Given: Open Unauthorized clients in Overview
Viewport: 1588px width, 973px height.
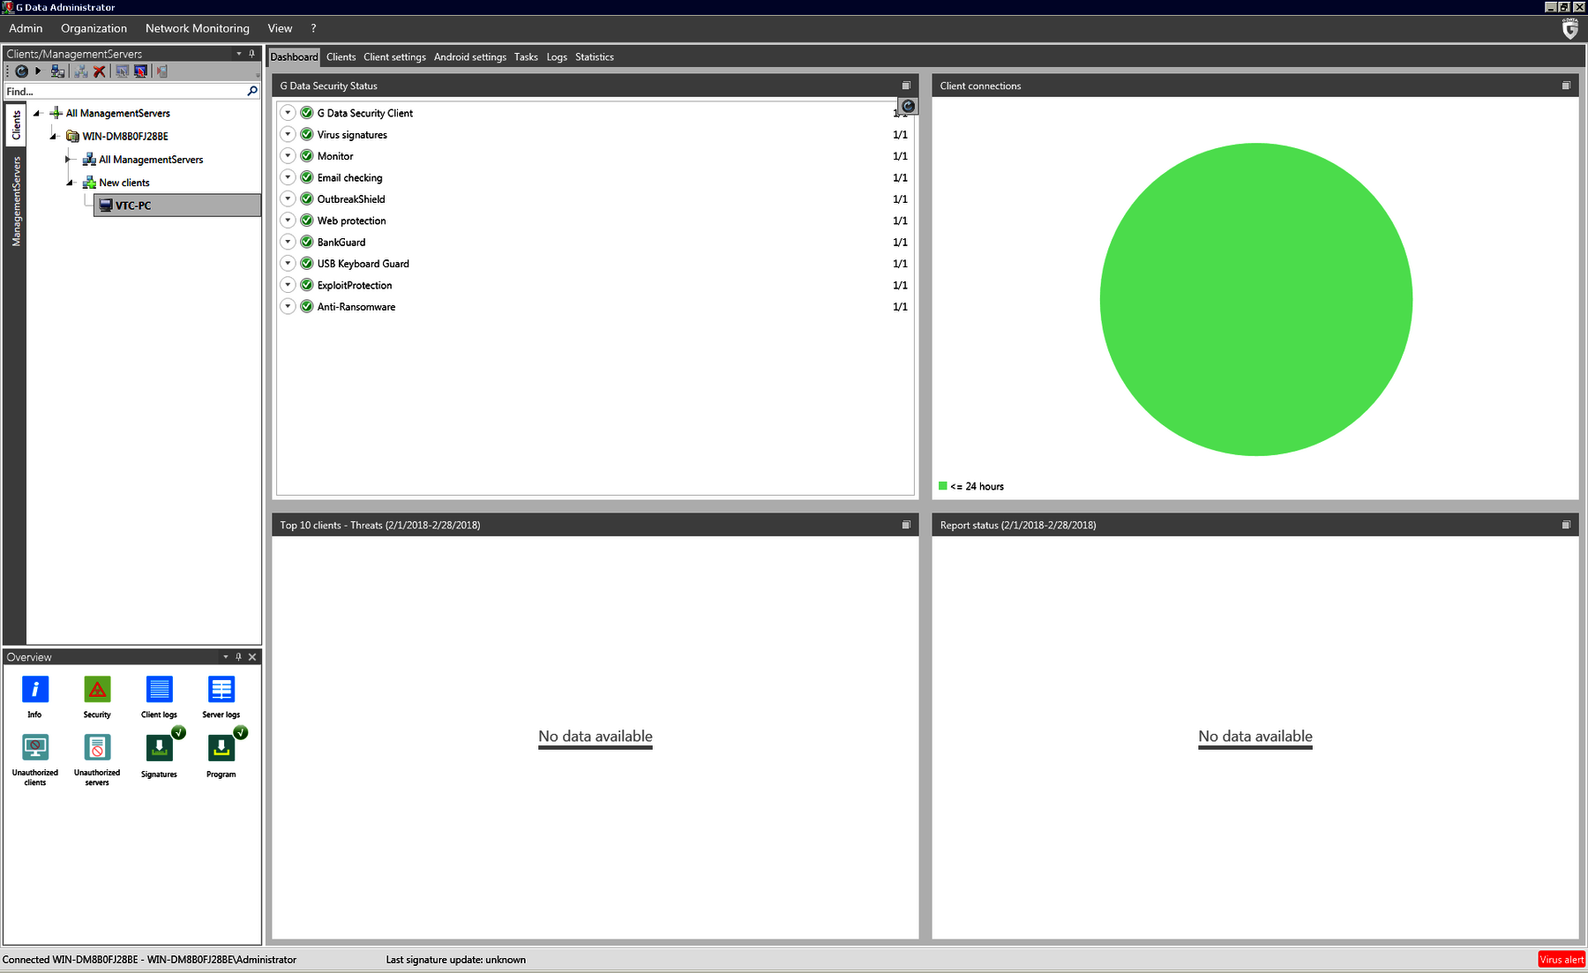Looking at the screenshot, I should pos(35,749).
